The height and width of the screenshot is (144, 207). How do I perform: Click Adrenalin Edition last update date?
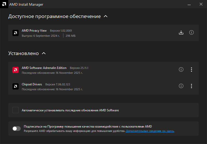[x=52, y=73]
